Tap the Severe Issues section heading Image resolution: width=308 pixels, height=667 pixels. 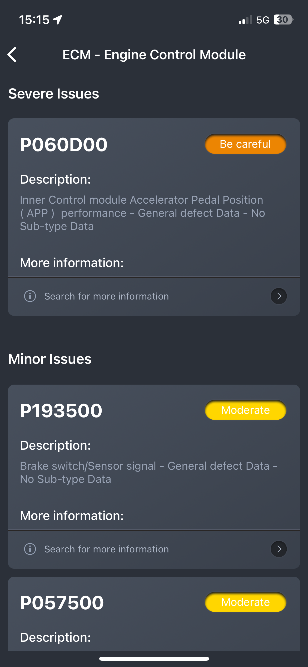54,94
